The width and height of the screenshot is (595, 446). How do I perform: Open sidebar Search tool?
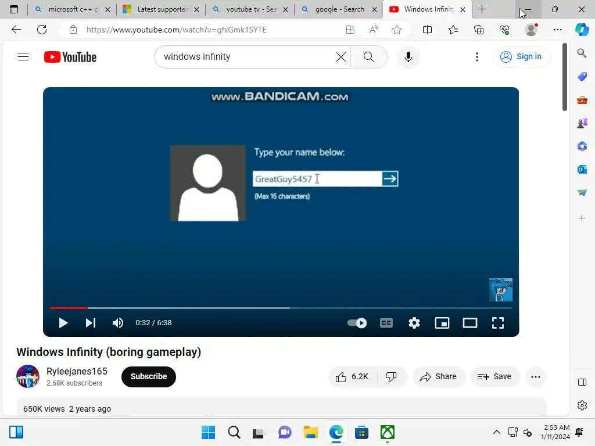coord(582,53)
